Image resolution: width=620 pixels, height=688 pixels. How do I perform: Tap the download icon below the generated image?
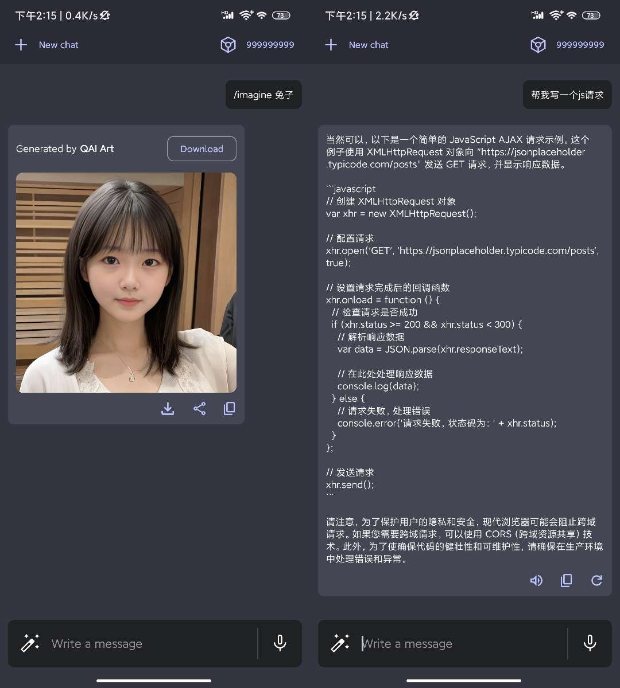pyautogui.click(x=168, y=409)
